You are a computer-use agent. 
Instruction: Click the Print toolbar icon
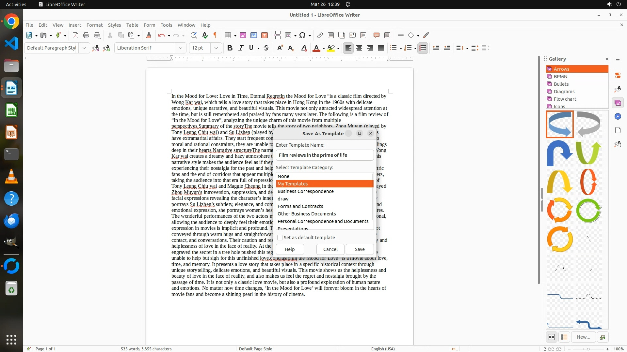[x=86, y=35]
